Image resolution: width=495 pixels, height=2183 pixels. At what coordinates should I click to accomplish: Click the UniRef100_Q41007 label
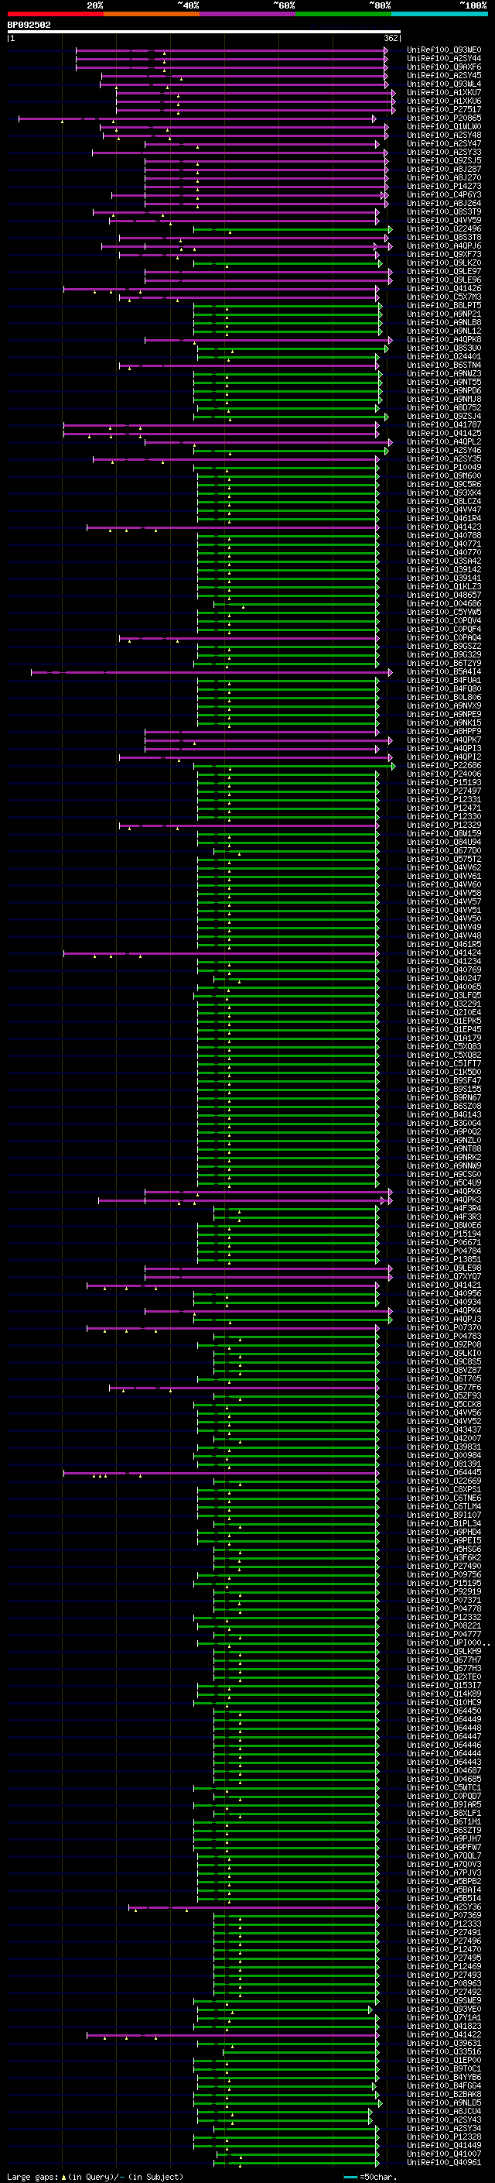444,2154
